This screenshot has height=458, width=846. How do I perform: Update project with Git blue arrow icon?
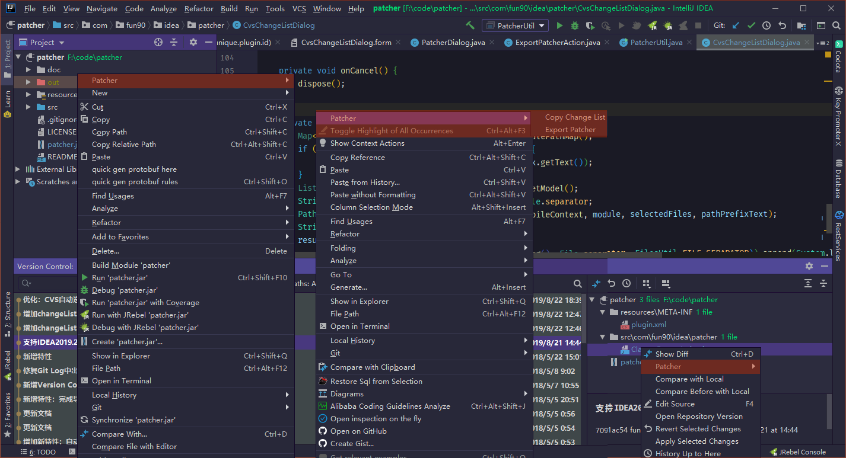pyautogui.click(x=736, y=25)
